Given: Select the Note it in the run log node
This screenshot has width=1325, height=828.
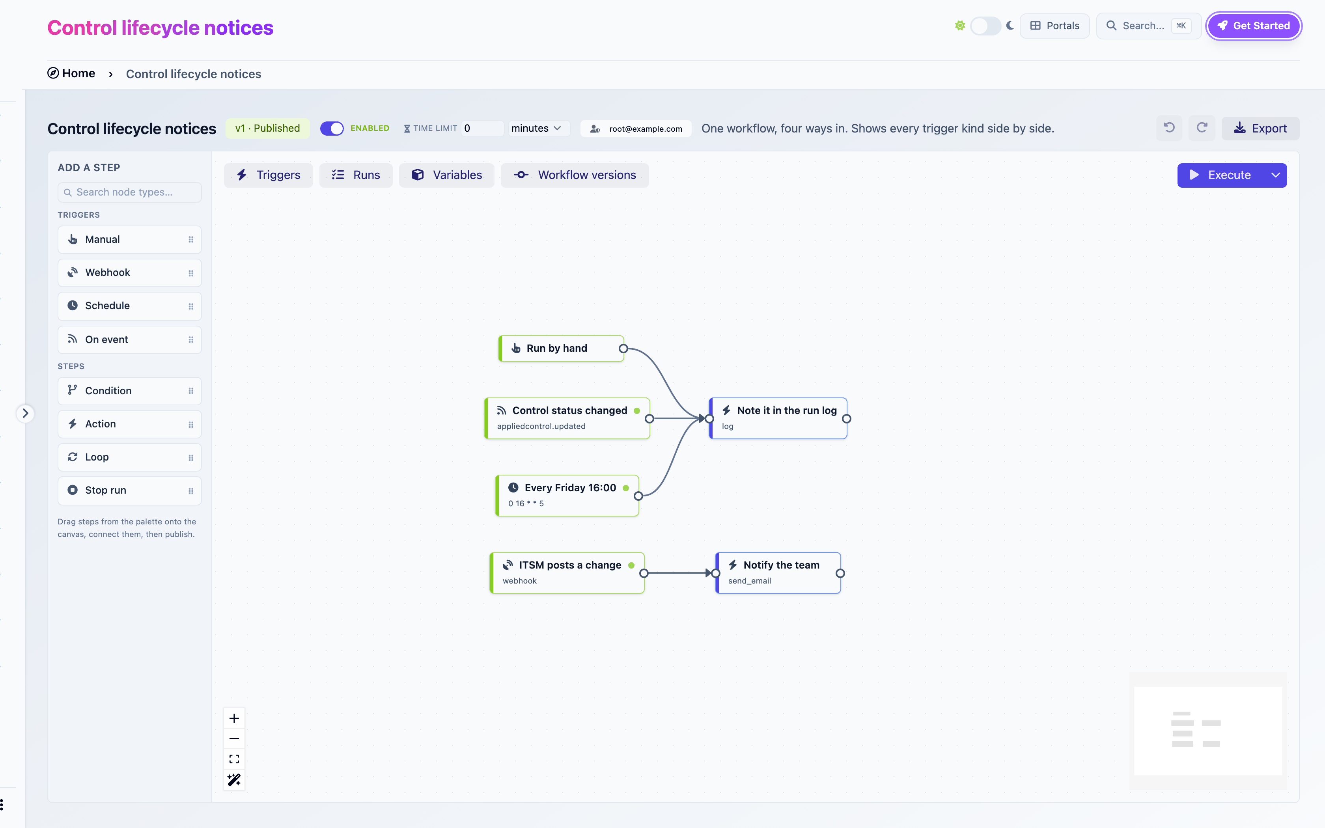Looking at the screenshot, I should (x=778, y=418).
